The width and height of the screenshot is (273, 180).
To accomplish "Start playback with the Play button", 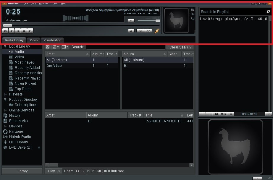I will (x=12, y=31).
